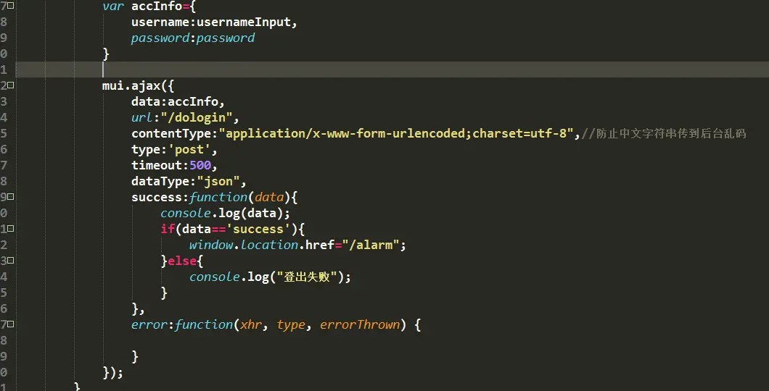Screen dimensions: 769x391
Task: Click the errorThrown parameter
Action: click(360, 324)
